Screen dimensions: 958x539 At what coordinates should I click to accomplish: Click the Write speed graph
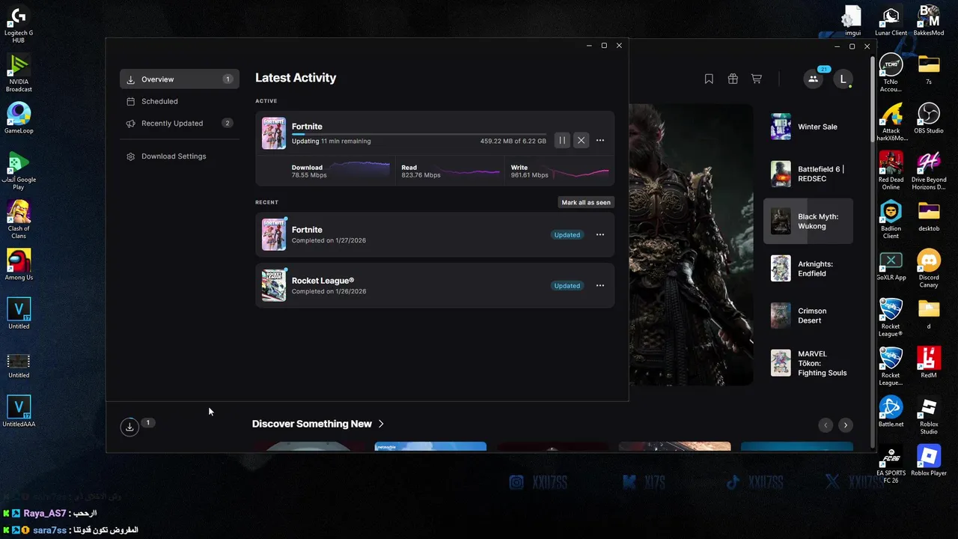(x=580, y=171)
